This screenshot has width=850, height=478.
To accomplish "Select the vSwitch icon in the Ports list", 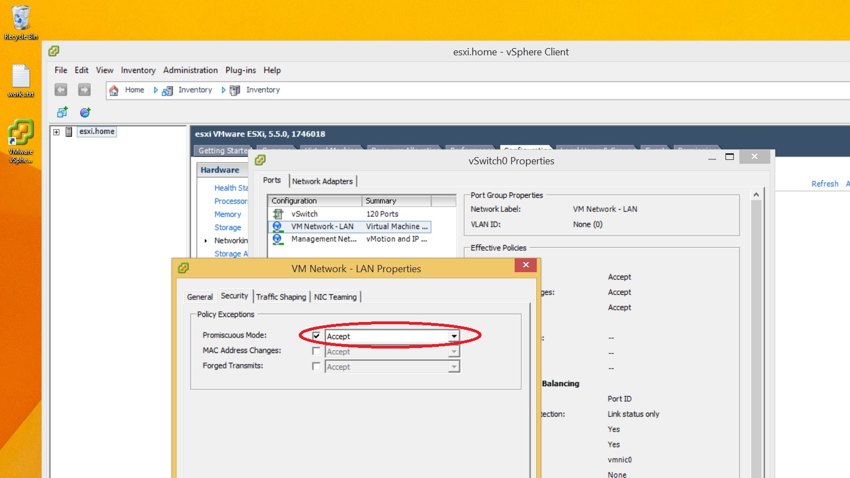I will click(278, 214).
